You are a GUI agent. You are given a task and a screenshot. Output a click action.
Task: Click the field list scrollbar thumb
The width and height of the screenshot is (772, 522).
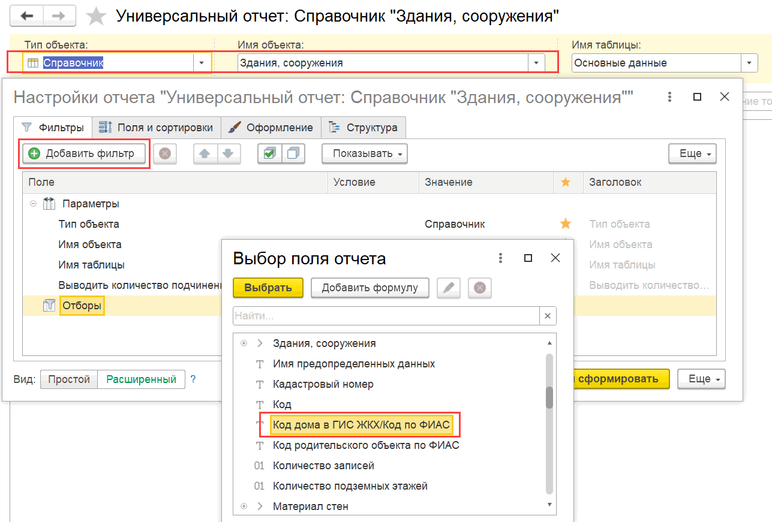(549, 397)
